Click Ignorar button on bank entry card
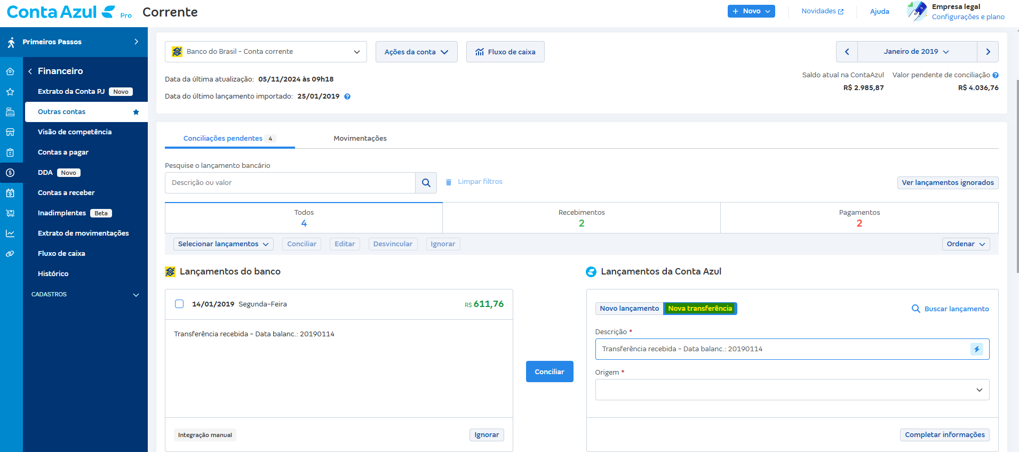Screen dimensions: 1019x452 (487, 435)
